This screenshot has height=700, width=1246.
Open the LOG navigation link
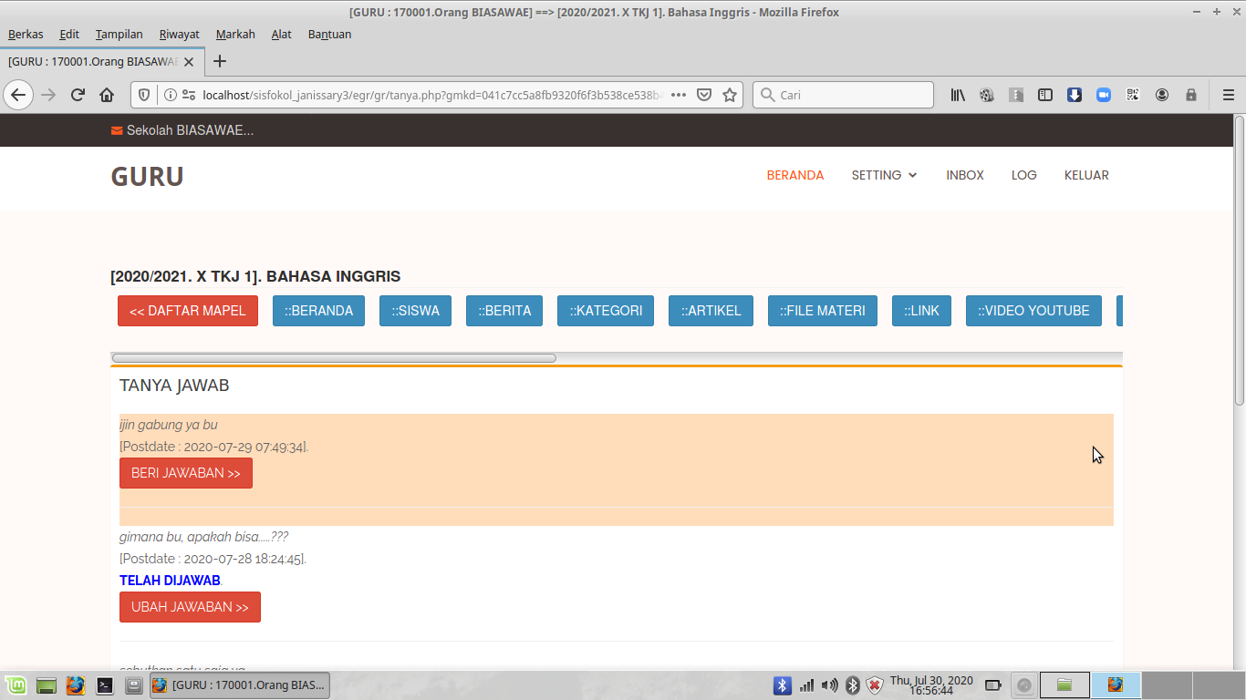(x=1023, y=175)
